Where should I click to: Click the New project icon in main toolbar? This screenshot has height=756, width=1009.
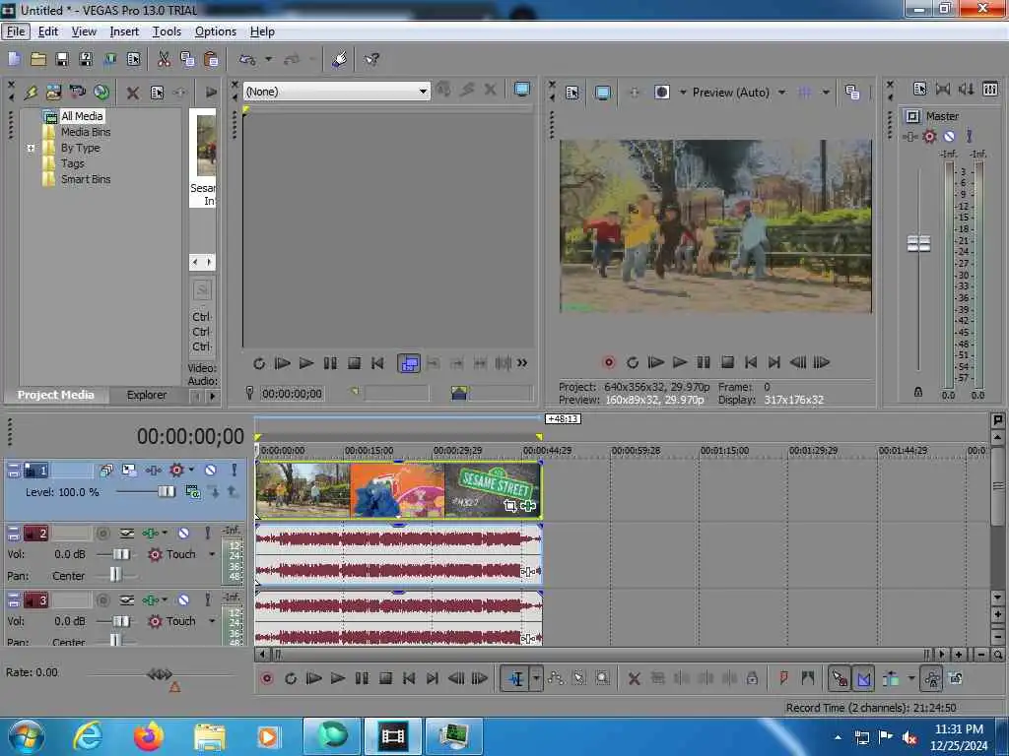click(14, 59)
